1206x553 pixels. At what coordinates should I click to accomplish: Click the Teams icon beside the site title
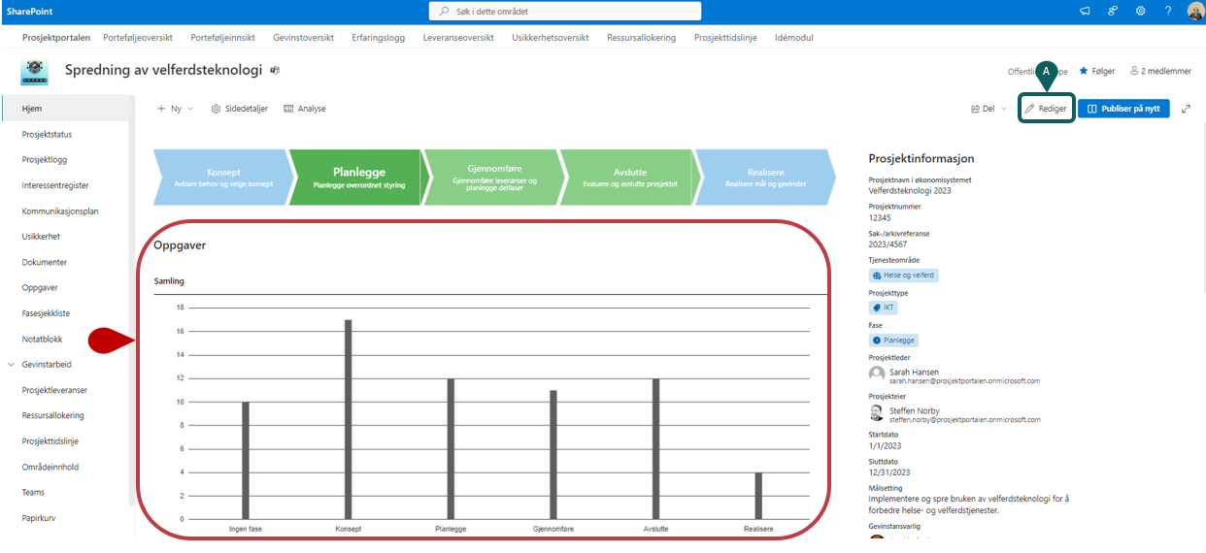click(x=275, y=71)
